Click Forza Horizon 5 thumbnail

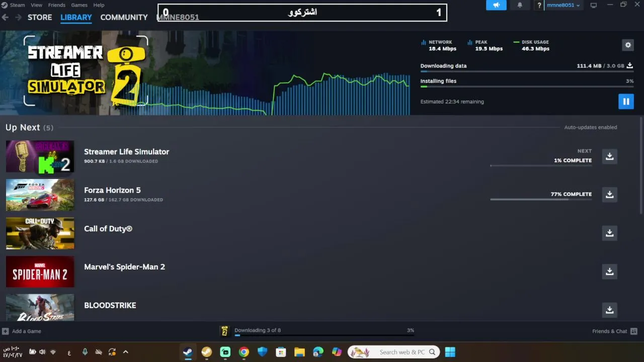pos(40,195)
